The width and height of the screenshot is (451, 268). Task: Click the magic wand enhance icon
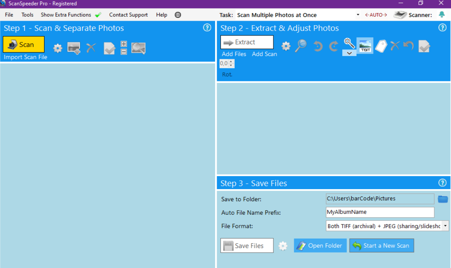coord(349,43)
